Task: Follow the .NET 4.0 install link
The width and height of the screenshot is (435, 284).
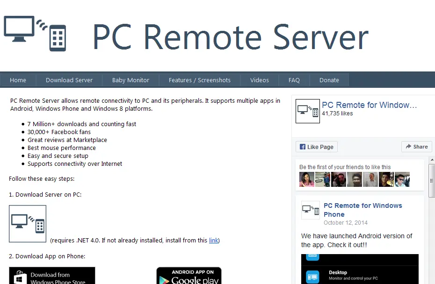Action: point(213,240)
